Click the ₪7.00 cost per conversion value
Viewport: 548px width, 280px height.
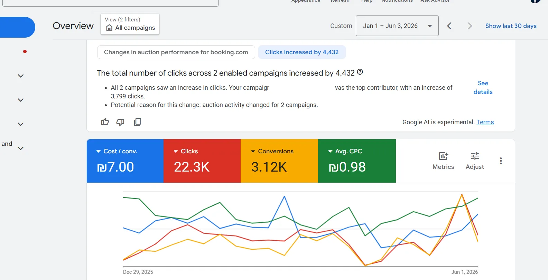click(x=115, y=167)
